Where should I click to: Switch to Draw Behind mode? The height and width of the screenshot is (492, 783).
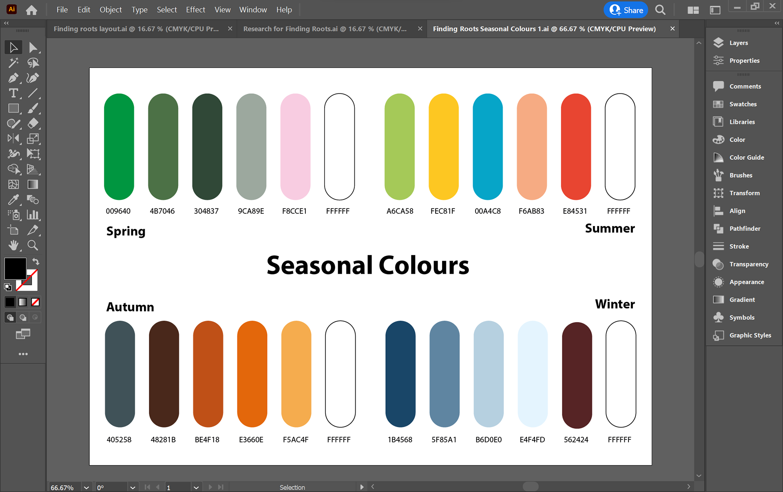pos(23,317)
